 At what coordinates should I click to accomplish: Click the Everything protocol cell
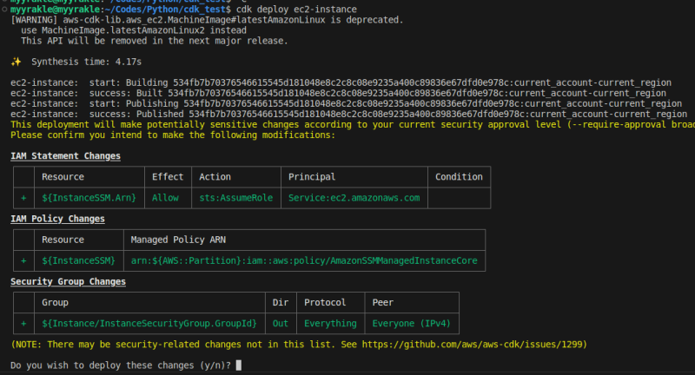pos(330,324)
